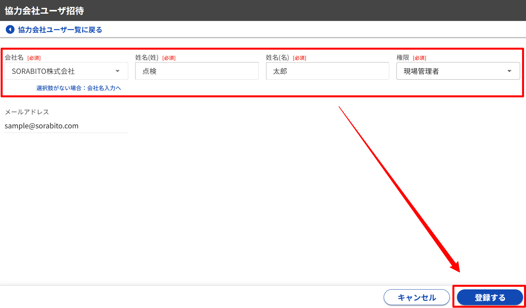Viewport: 526px width, 308px height.
Task: Click the メールアドレス label
Action: [x=27, y=112]
